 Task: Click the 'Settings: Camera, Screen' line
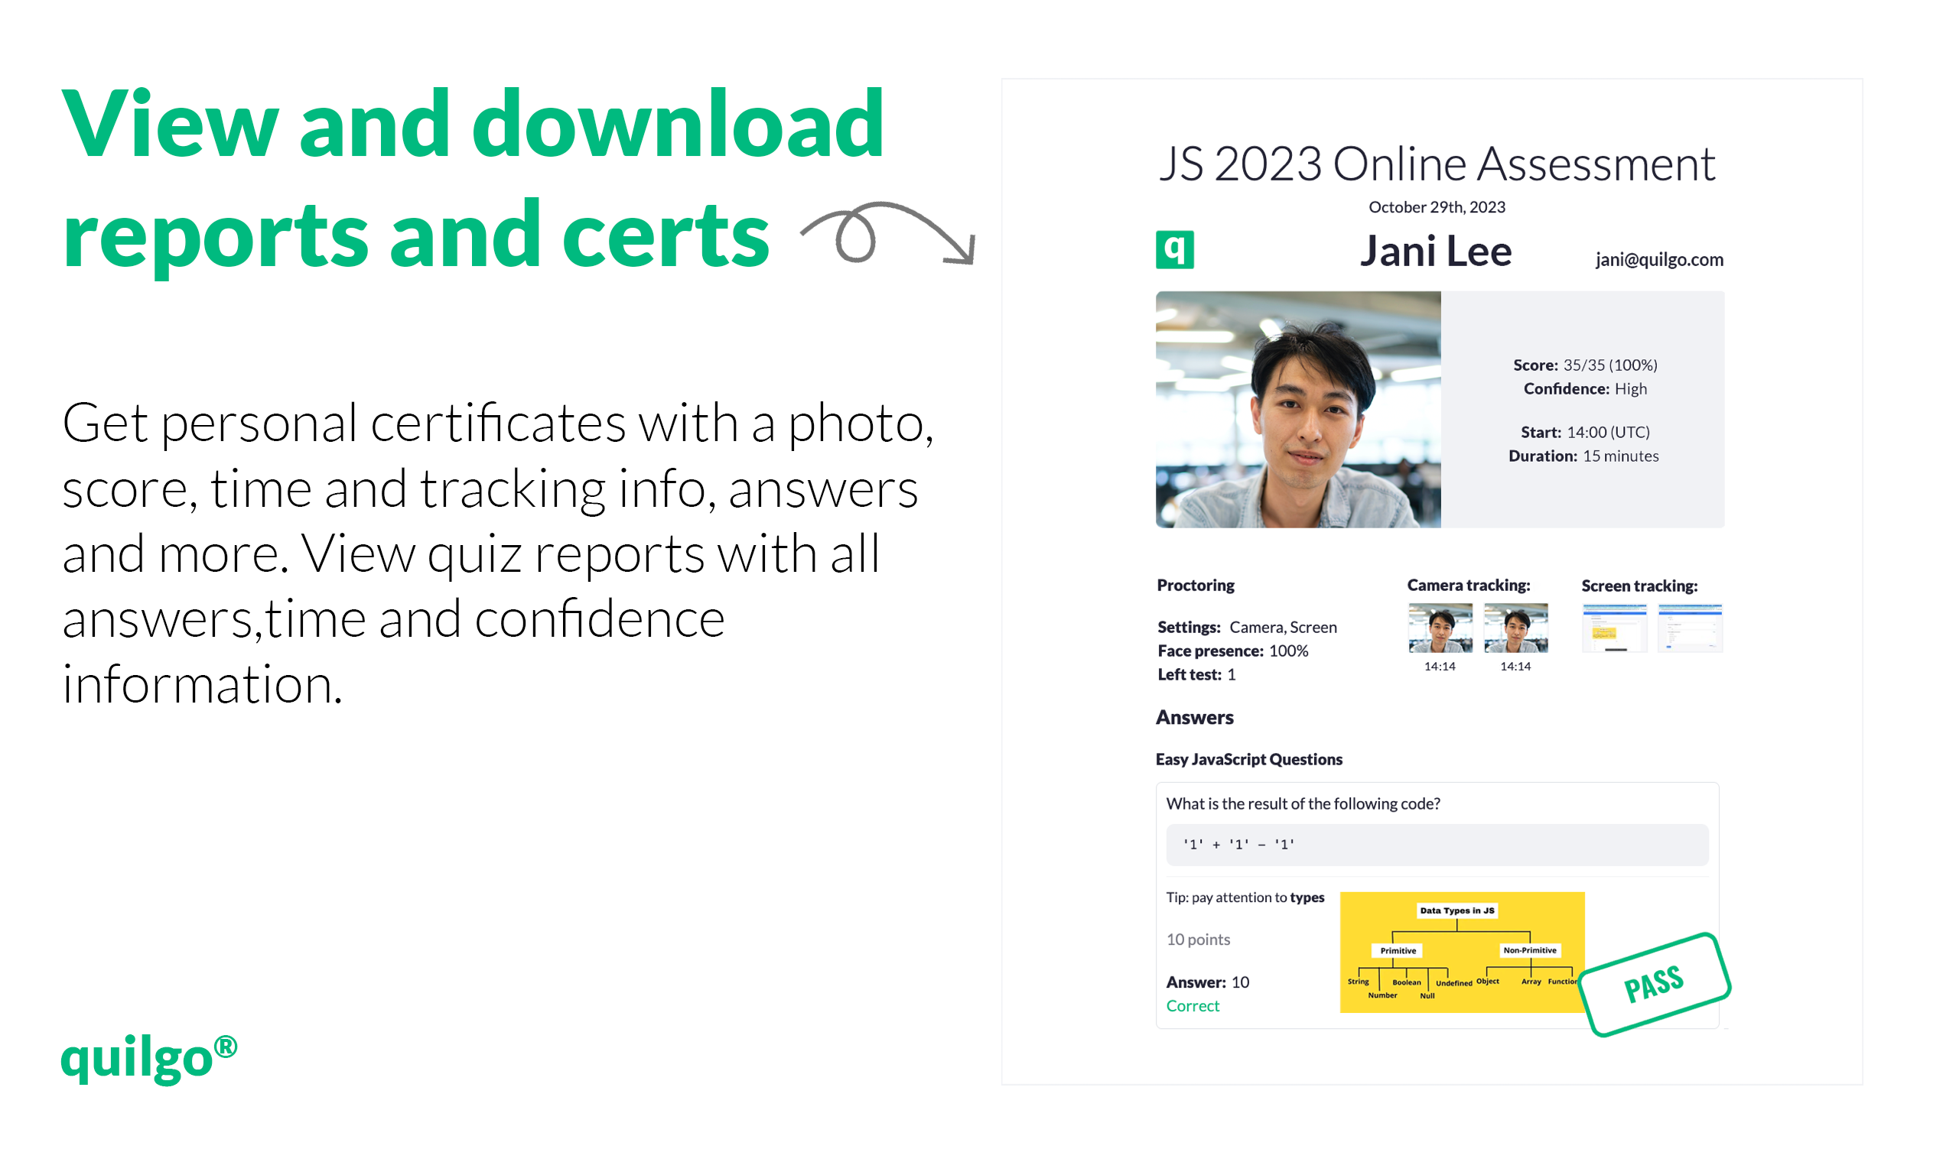tap(1248, 627)
